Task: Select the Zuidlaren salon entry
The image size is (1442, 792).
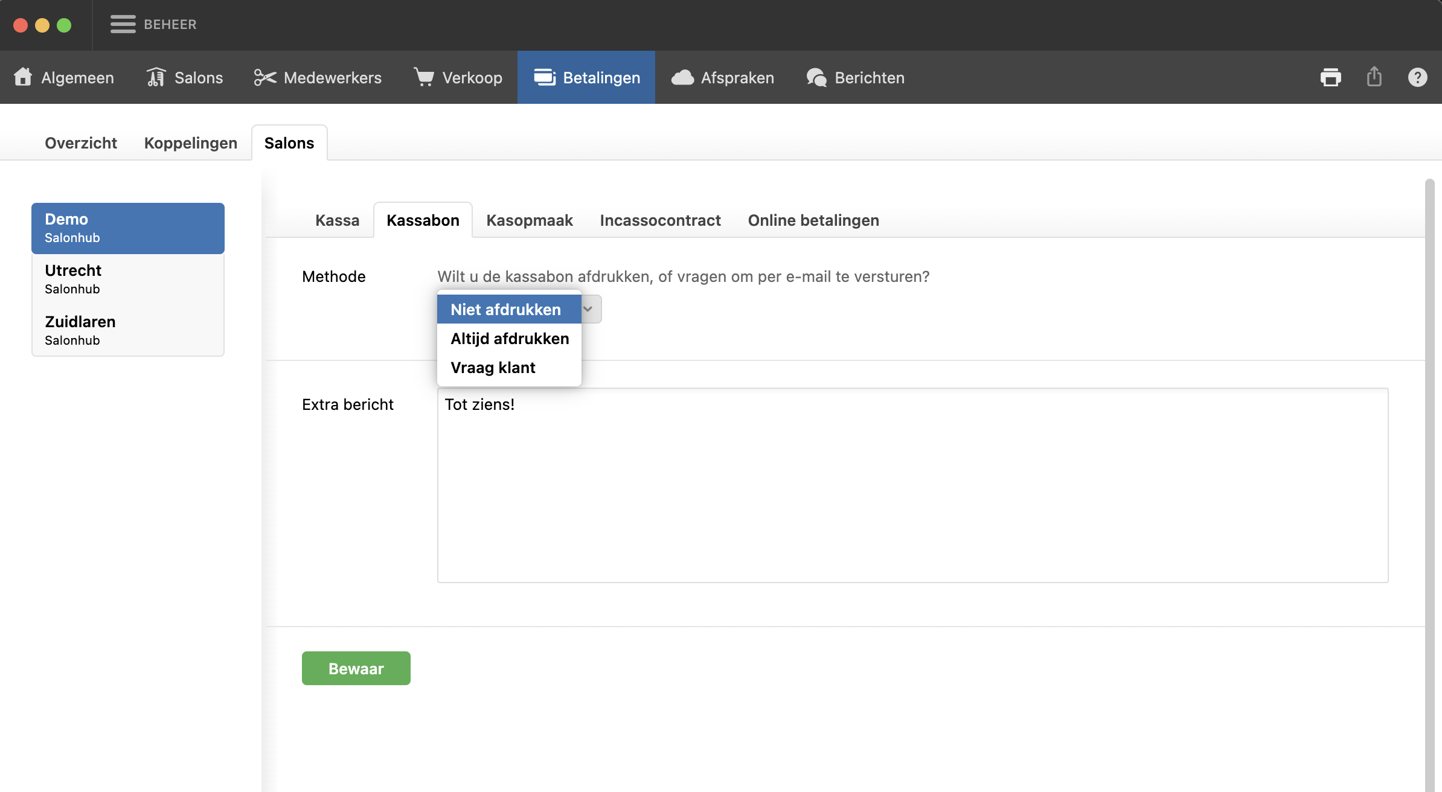Action: [x=127, y=330]
